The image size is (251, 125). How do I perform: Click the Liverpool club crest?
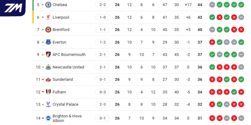(48, 17)
